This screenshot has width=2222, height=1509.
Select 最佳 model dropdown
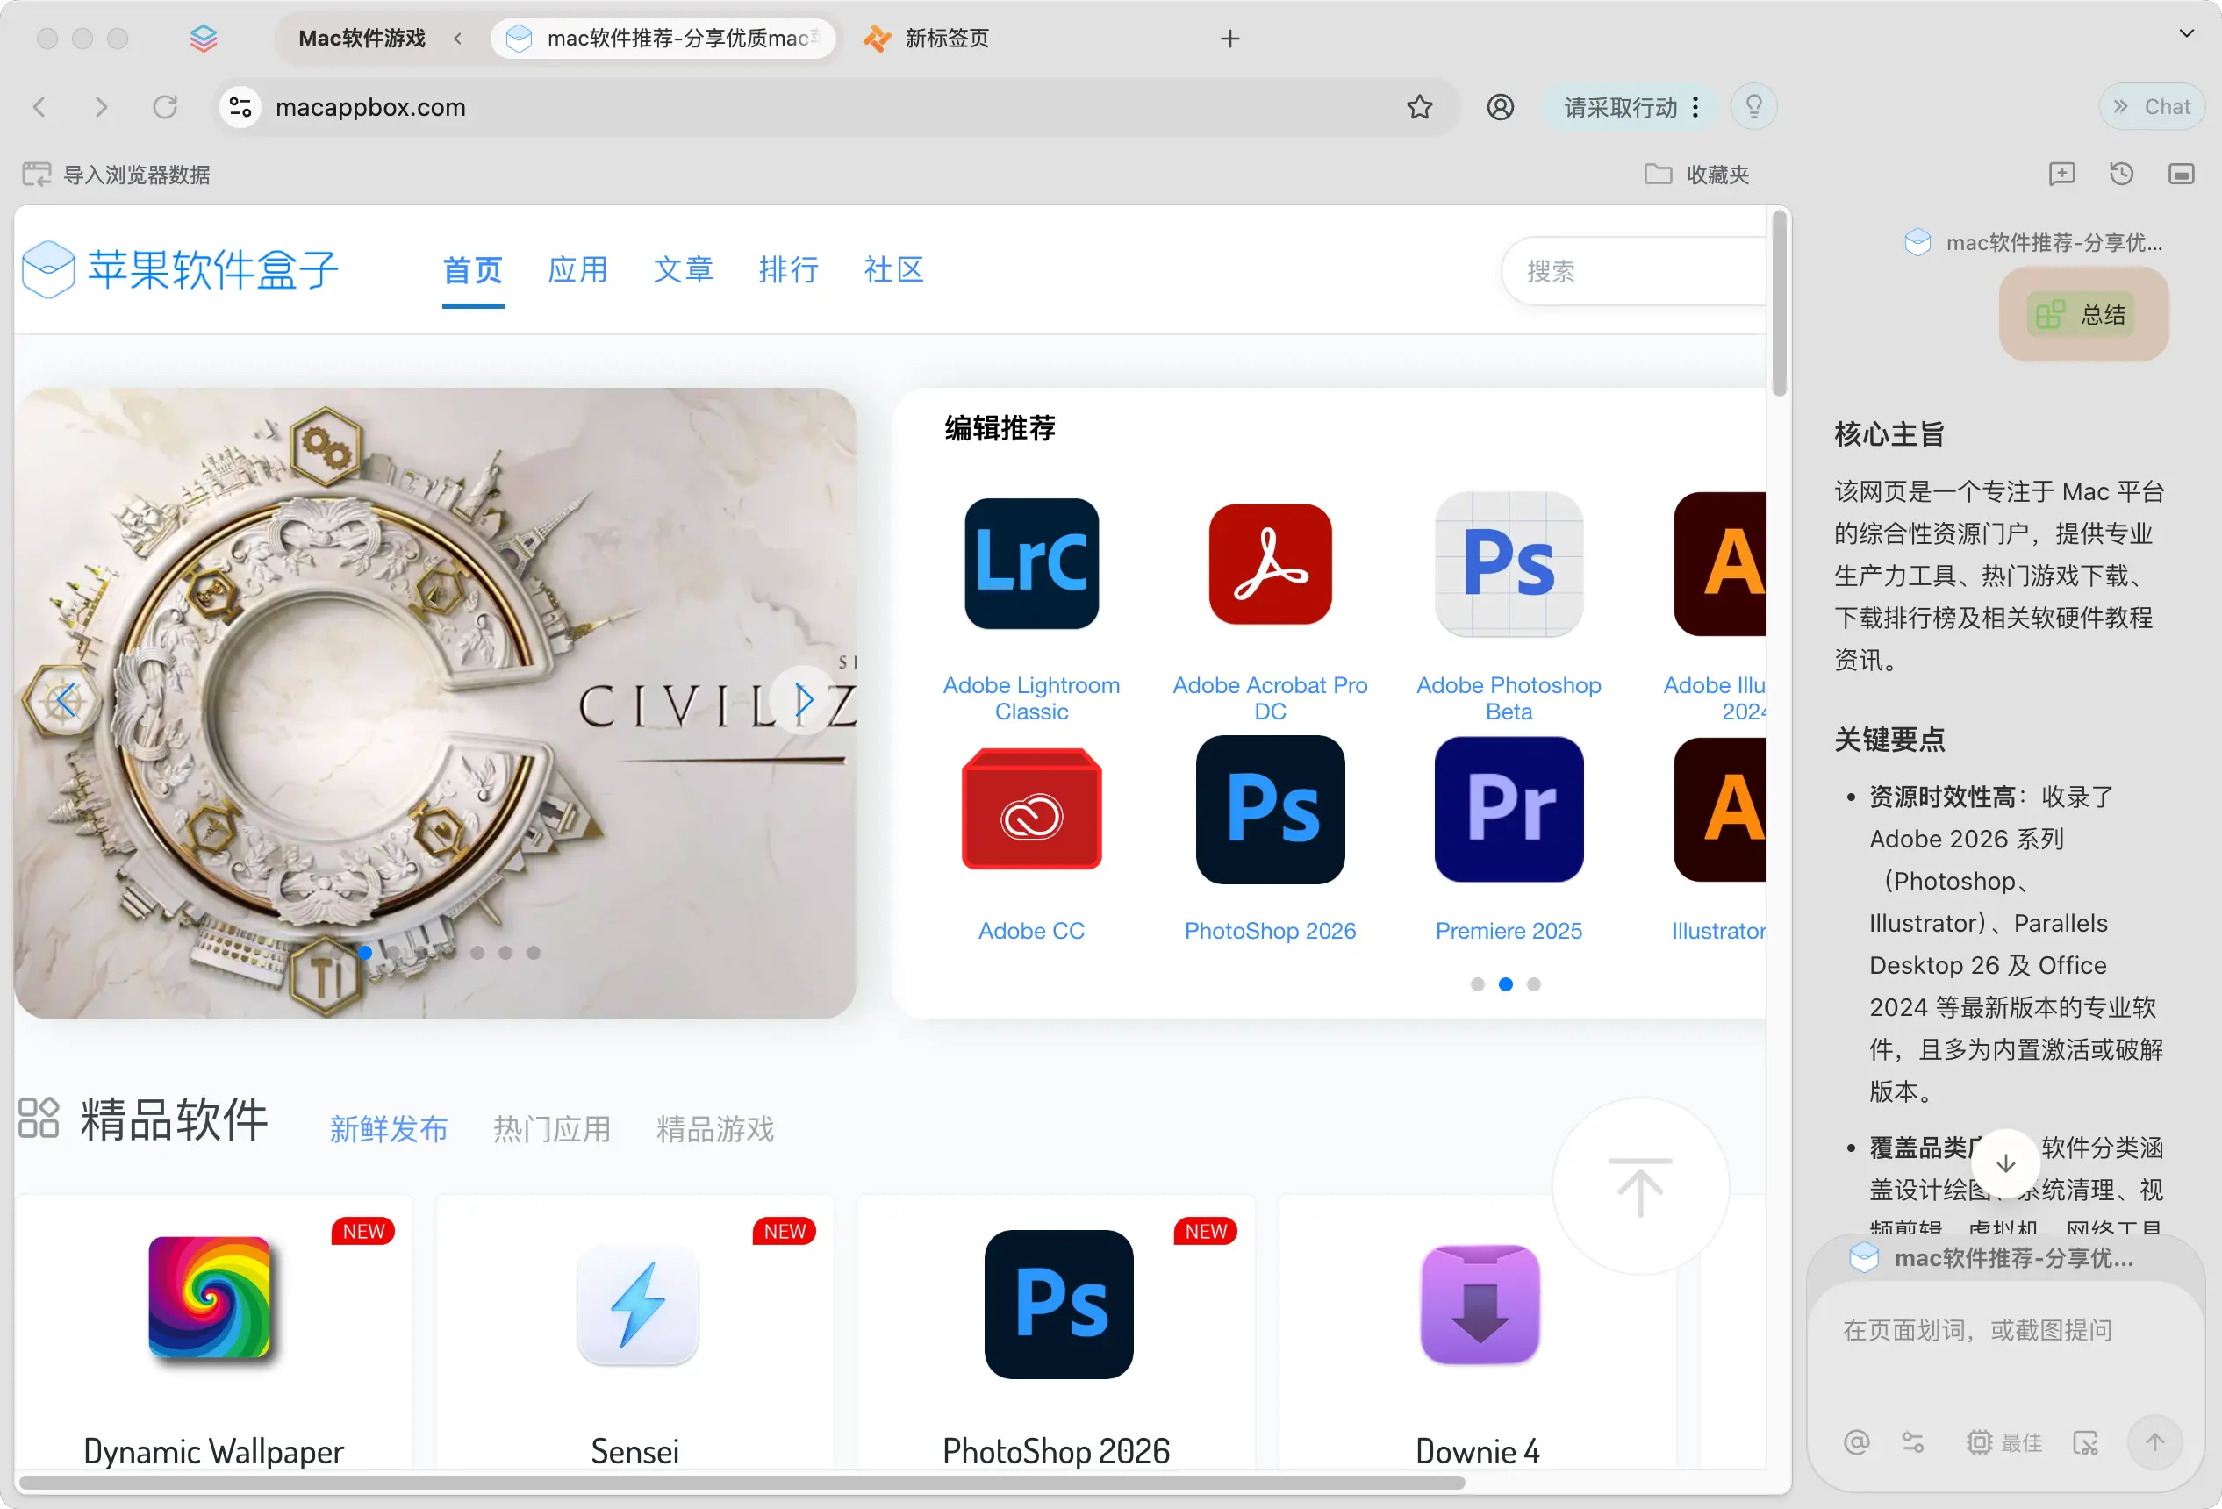pyautogui.click(x=2004, y=1442)
